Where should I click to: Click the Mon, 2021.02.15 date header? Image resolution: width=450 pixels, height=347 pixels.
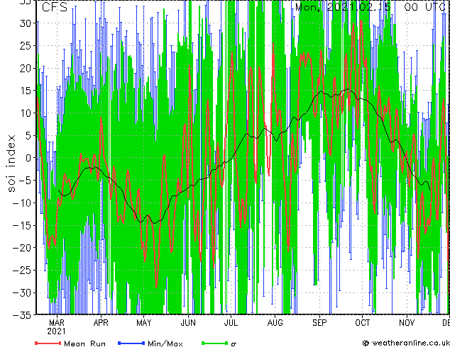tap(343, 7)
